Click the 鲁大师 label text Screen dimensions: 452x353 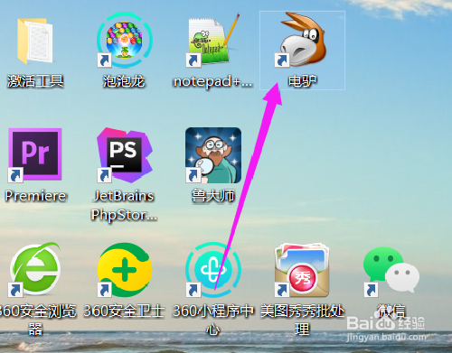213,196
